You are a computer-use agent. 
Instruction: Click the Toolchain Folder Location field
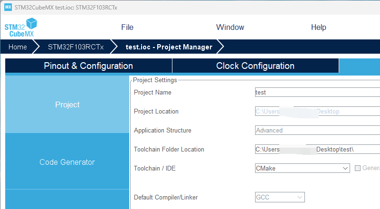317,149
